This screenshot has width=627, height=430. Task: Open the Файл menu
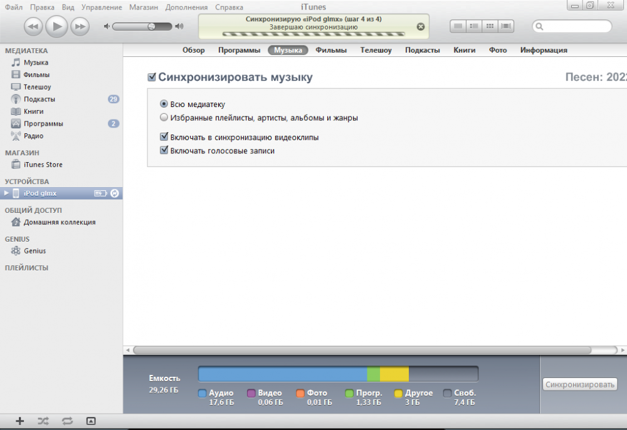pos(14,7)
